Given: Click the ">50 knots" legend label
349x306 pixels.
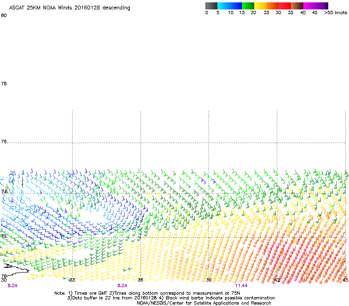Looking at the screenshot, I should coord(335,13).
